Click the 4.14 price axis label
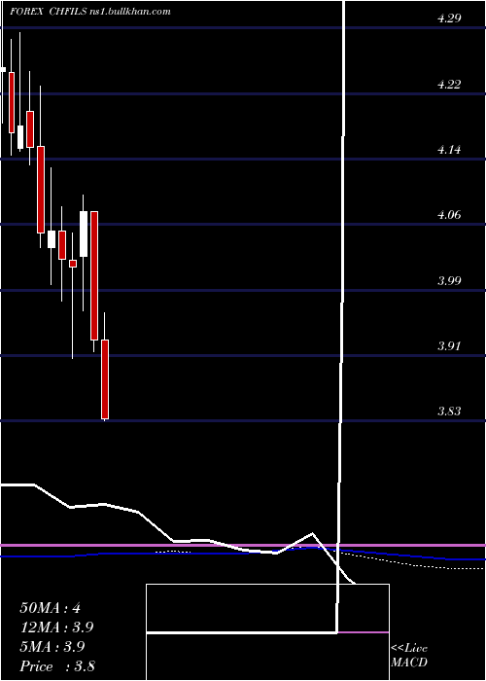This screenshot has height=681, width=486. (x=449, y=150)
